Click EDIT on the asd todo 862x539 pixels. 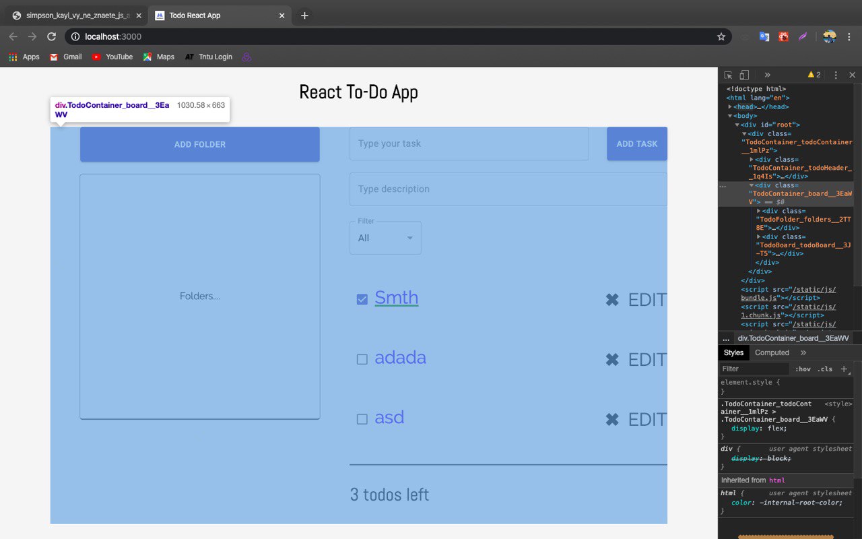click(647, 420)
